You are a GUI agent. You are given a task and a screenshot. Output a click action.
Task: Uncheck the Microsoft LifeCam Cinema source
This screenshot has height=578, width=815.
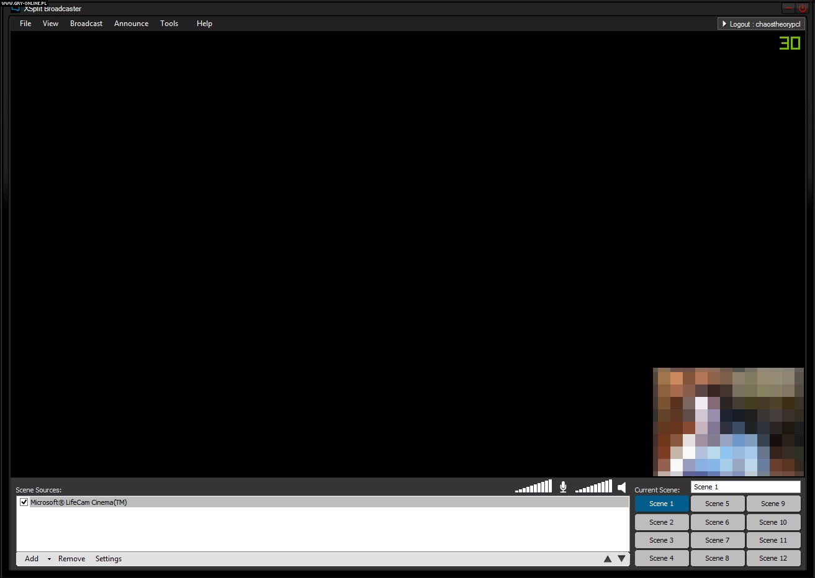(24, 502)
